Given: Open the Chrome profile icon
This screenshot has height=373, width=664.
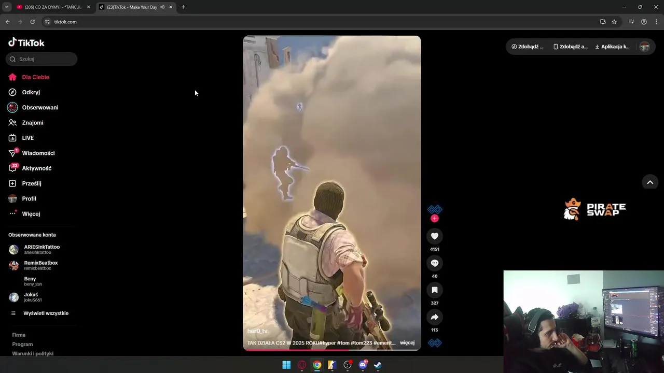Looking at the screenshot, I should [x=644, y=22].
